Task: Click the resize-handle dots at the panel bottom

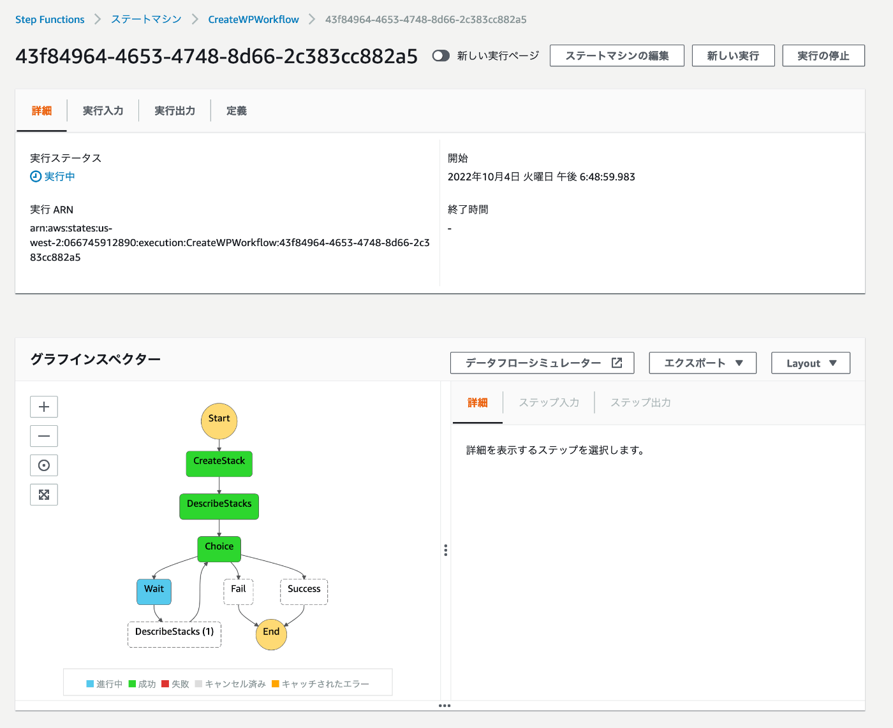Action: click(x=445, y=706)
